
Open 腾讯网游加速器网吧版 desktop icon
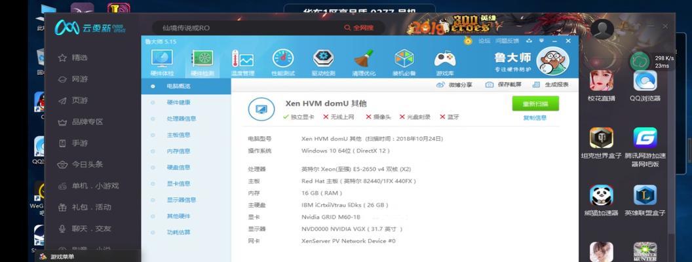(x=645, y=147)
